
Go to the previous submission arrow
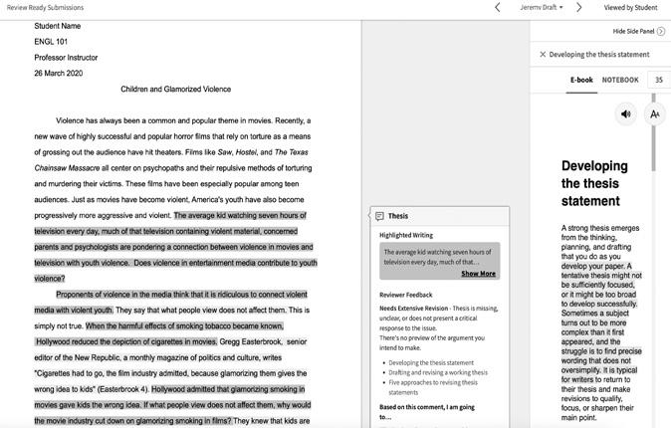pyautogui.click(x=497, y=7)
